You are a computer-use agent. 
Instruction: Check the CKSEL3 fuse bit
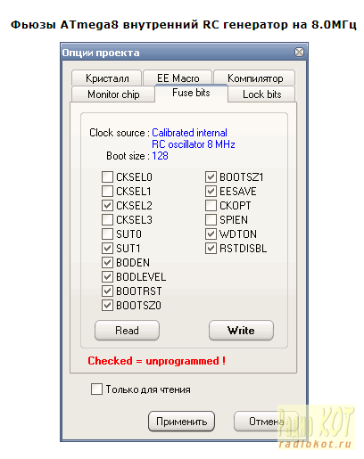[x=107, y=219]
